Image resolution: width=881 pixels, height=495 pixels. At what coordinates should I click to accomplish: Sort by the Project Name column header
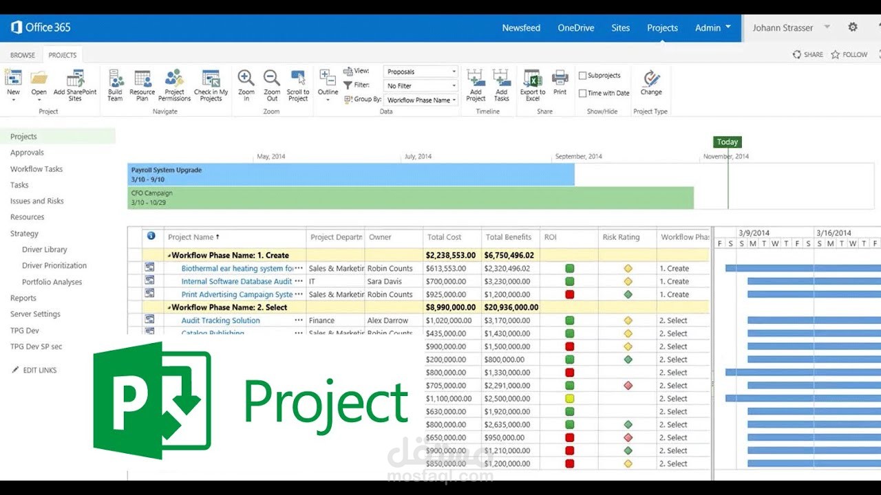pyautogui.click(x=194, y=237)
